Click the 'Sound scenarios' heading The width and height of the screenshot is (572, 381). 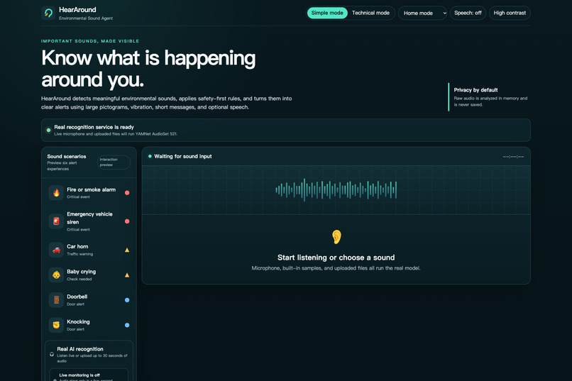coord(67,156)
